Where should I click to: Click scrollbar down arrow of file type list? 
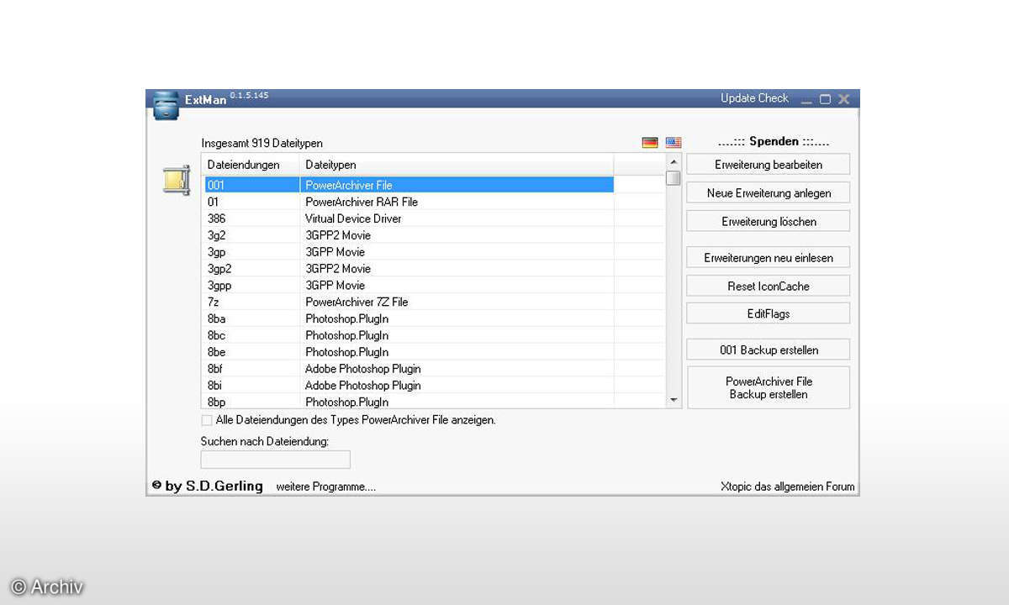point(673,400)
